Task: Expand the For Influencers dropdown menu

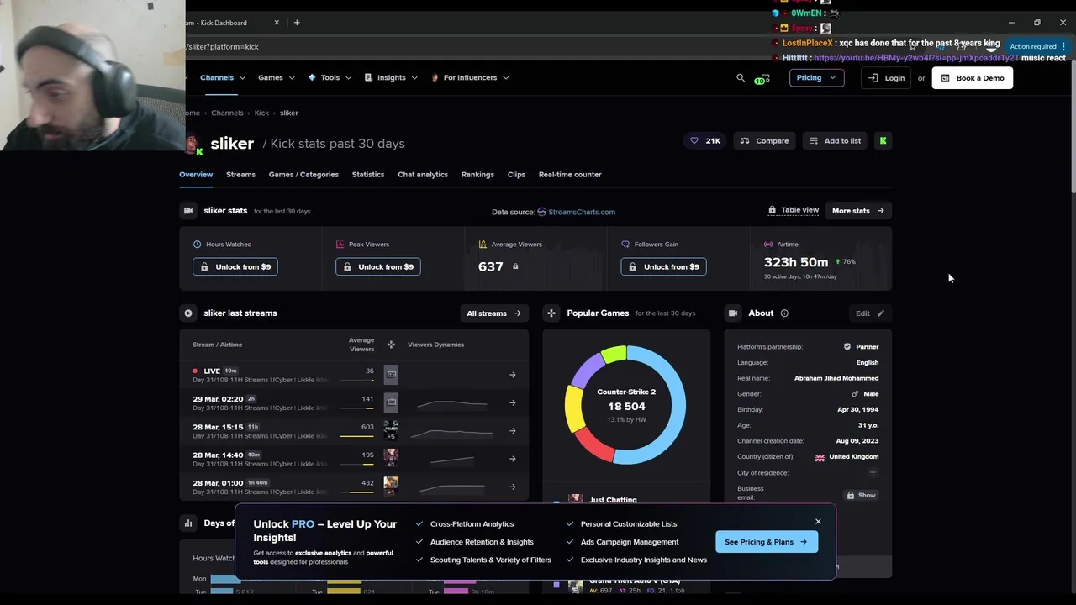Action: click(x=471, y=78)
